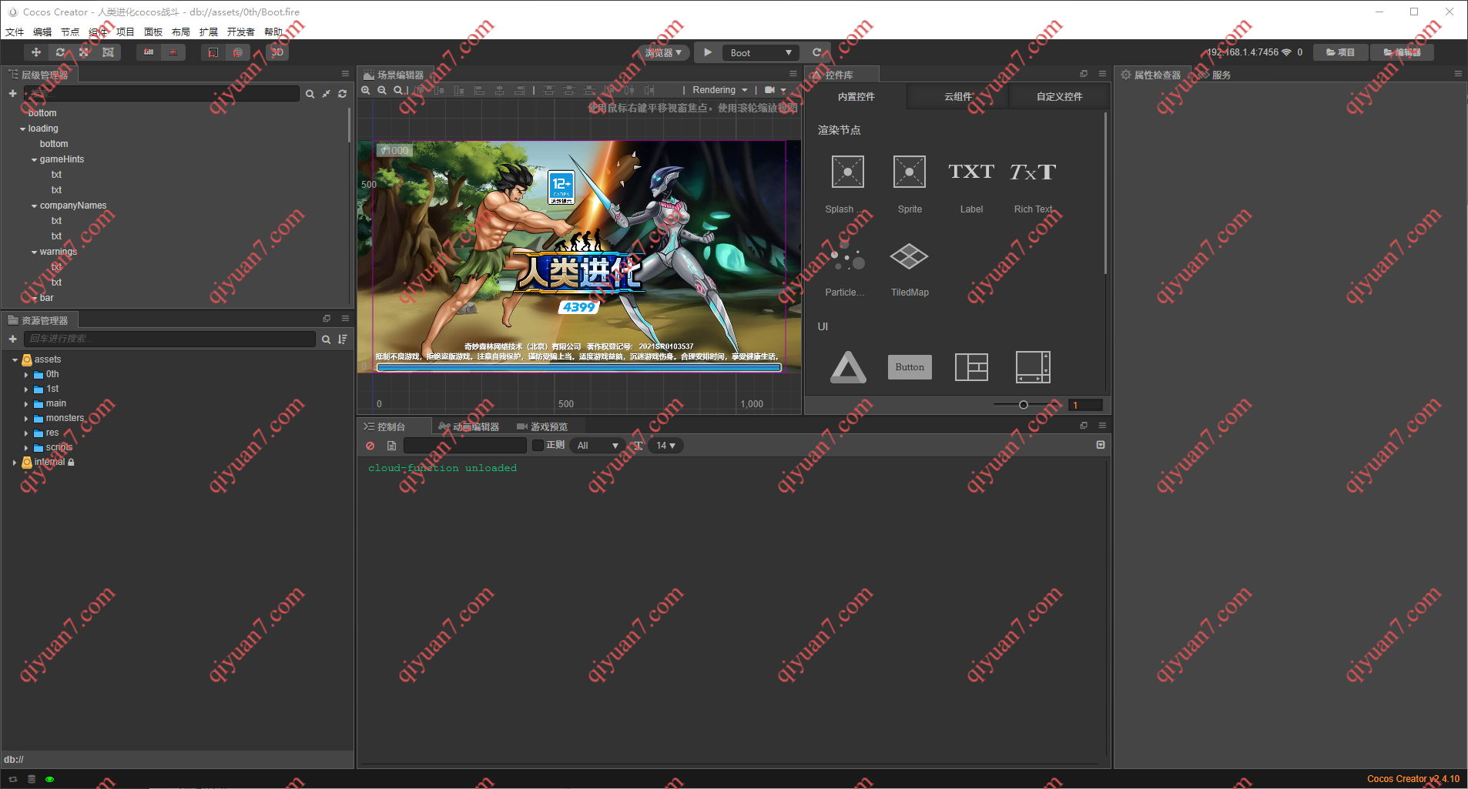Switch to the 自定义控件 tab

[1059, 96]
